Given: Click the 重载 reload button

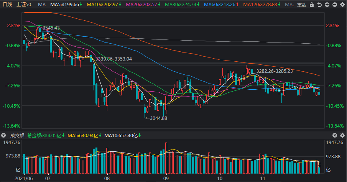Looking at the screenshot, I should coord(302,5).
